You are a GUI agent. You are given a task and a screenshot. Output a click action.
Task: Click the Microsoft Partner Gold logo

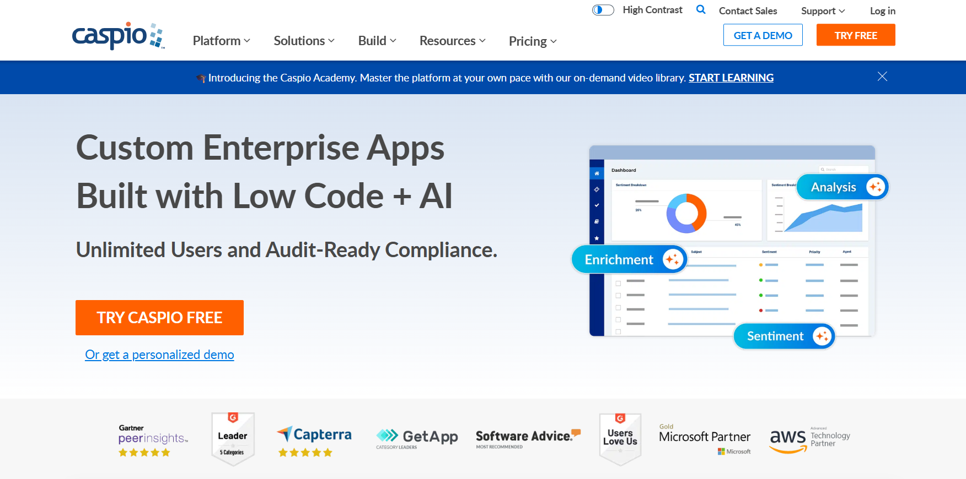tap(705, 439)
